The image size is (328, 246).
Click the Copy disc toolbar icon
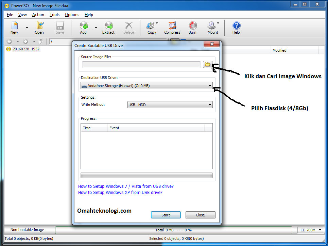tap(152, 28)
